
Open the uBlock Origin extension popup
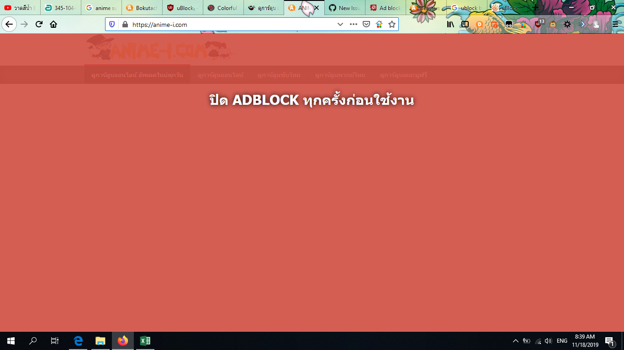538,25
